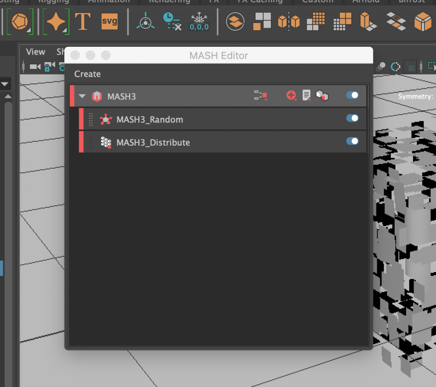Click the MASH3 connection output icon
This screenshot has width=436, height=387.
[261, 96]
